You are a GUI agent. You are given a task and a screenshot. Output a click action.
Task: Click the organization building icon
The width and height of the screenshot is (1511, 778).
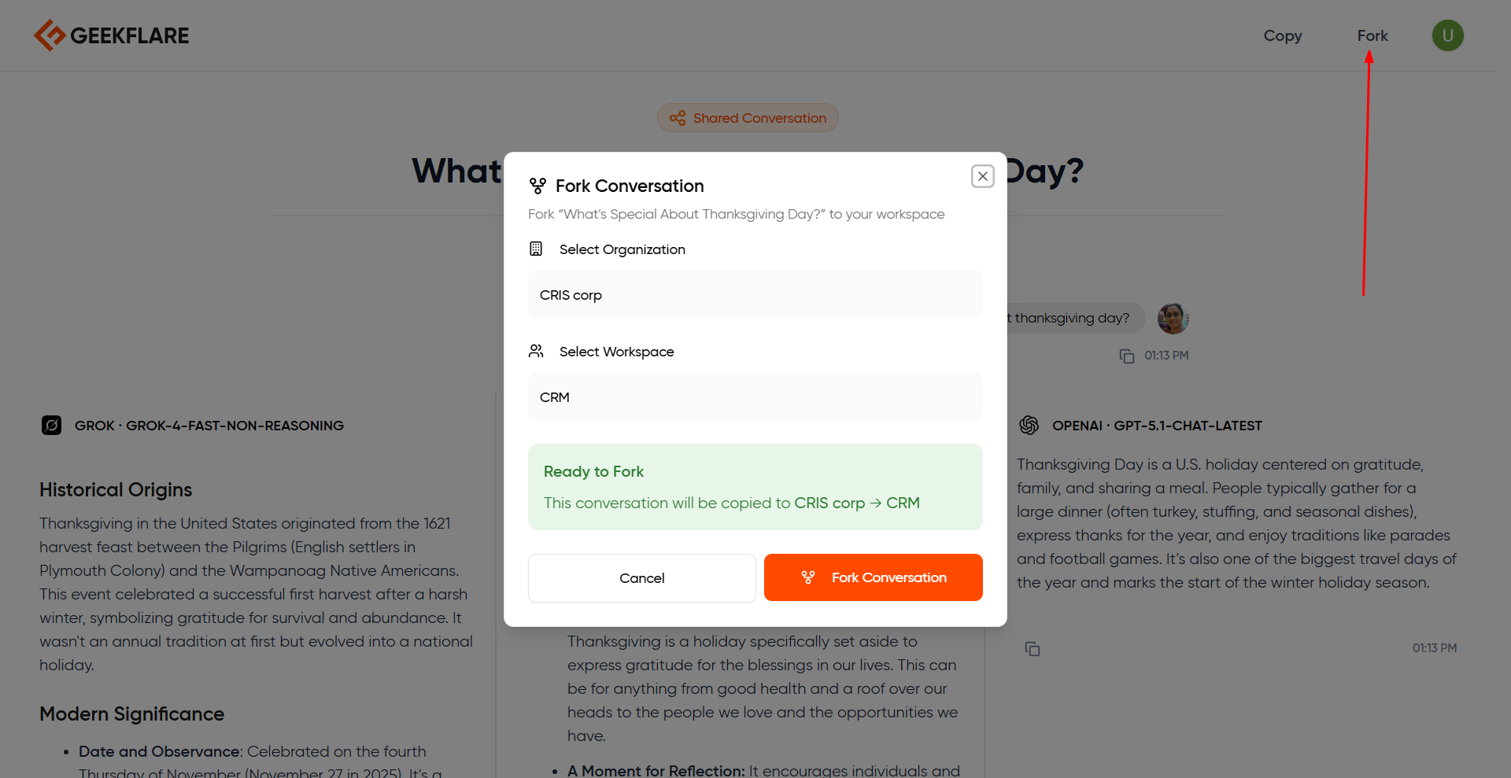coord(535,249)
